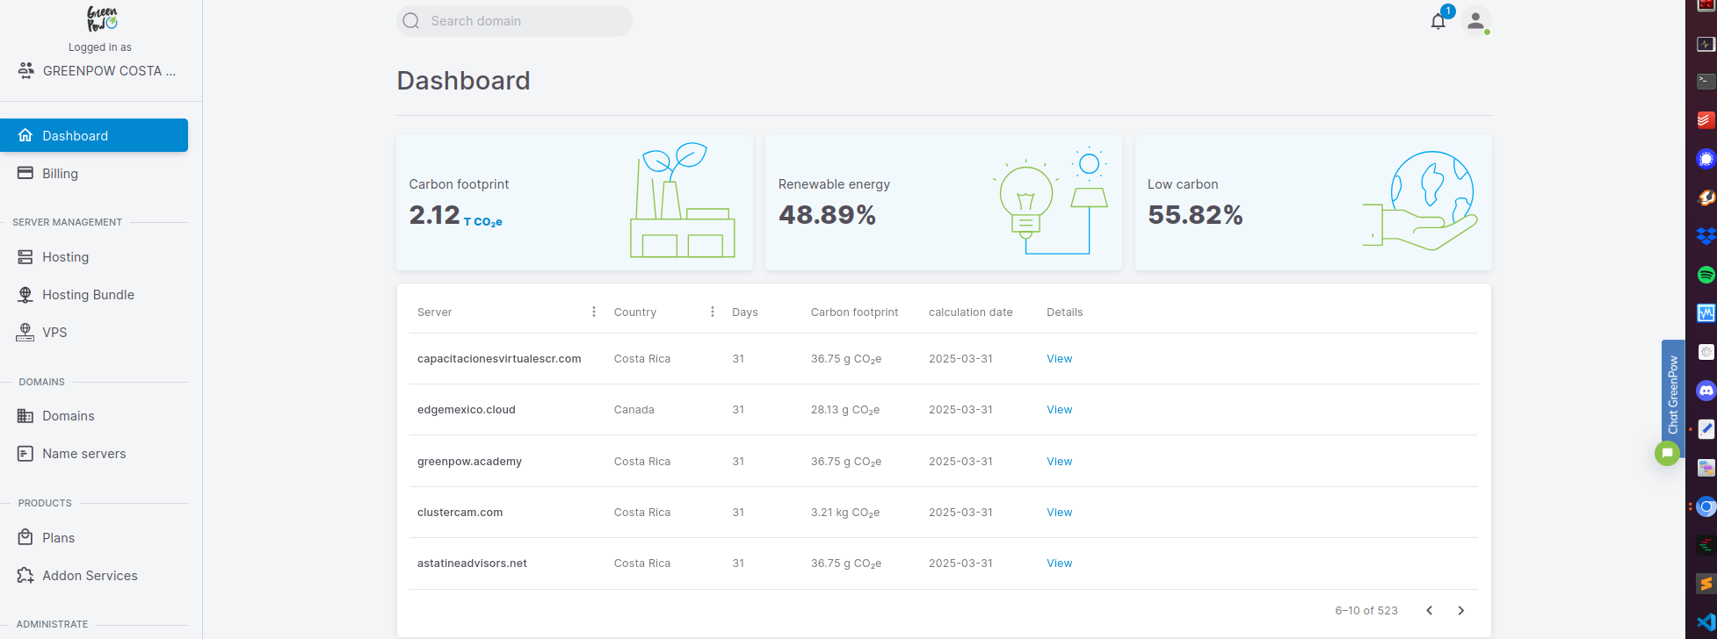The height and width of the screenshot is (639, 1717).
Task: Select Hosting Bundle in the sidebar
Action: [x=88, y=295]
